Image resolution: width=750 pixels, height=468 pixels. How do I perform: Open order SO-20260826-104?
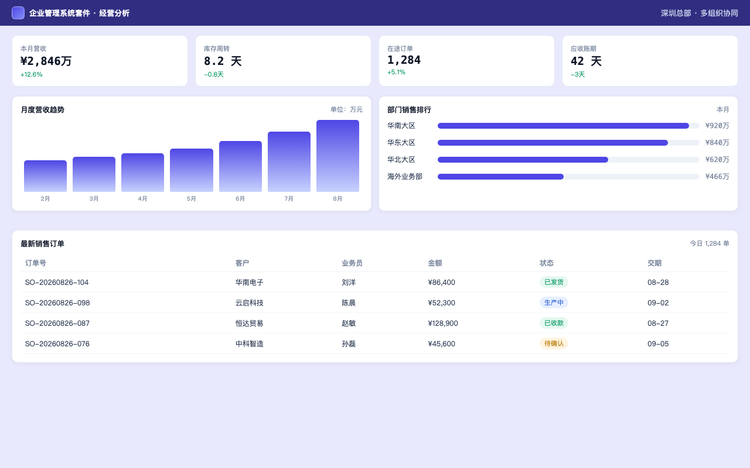pyautogui.click(x=57, y=282)
